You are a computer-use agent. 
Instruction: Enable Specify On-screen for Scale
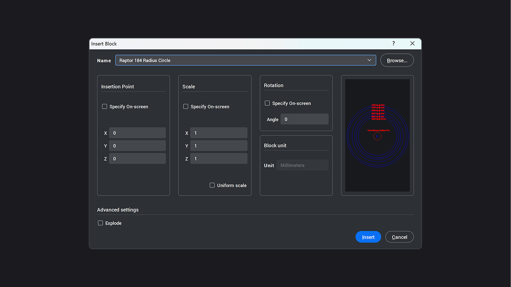186,107
